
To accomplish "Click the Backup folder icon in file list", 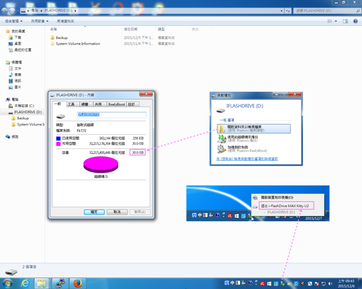I will pyautogui.click(x=52, y=38).
